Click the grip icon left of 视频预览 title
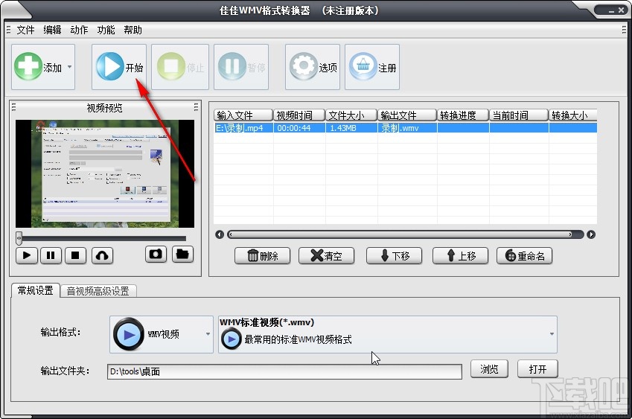The height and width of the screenshot is (419, 632). coord(13,107)
